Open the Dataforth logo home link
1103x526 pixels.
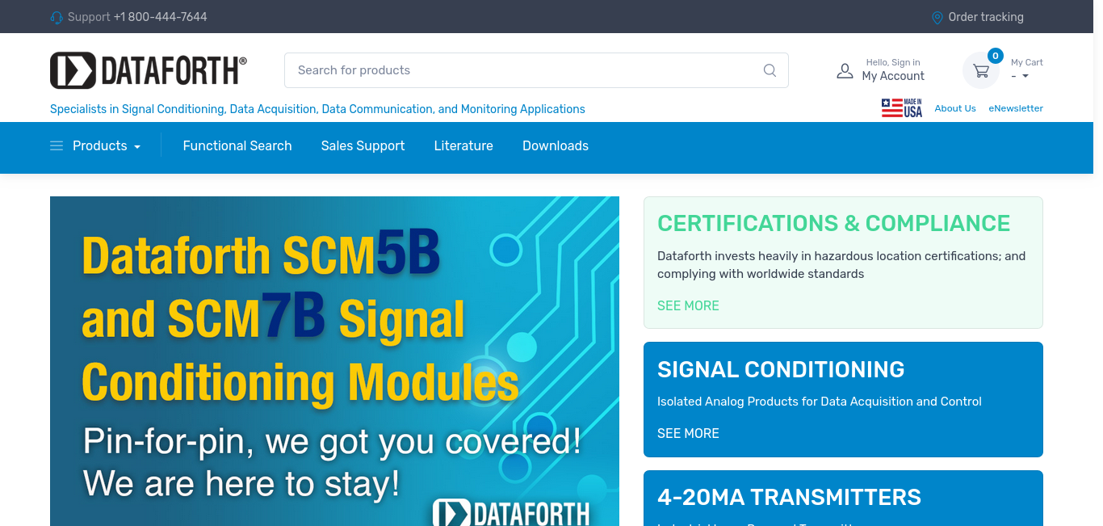[149, 70]
